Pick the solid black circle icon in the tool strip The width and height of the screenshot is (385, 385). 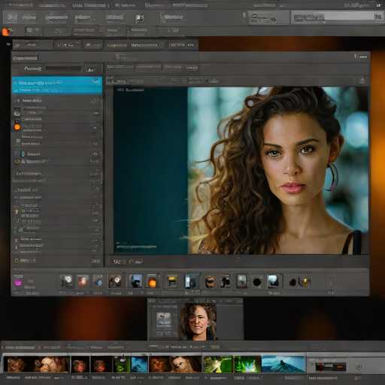point(257,282)
